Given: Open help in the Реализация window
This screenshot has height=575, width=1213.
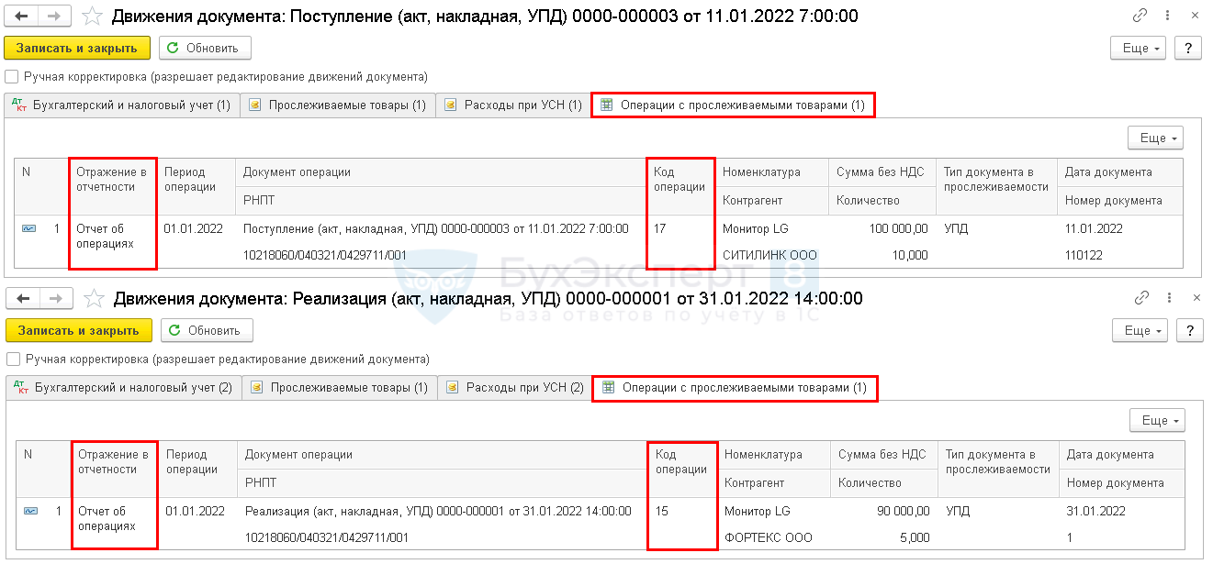Looking at the screenshot, I should 1190,330.
